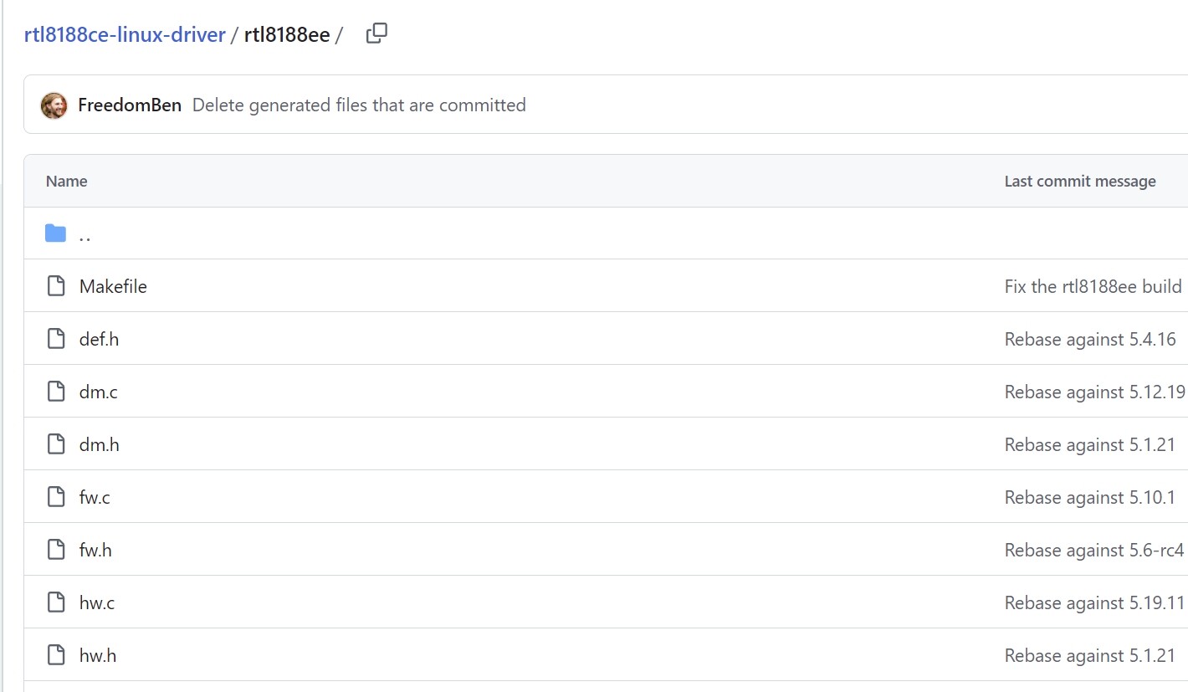Open commit 'Rebase against 5.12.19'
1188x692 pixels.
coord(1094,392)
